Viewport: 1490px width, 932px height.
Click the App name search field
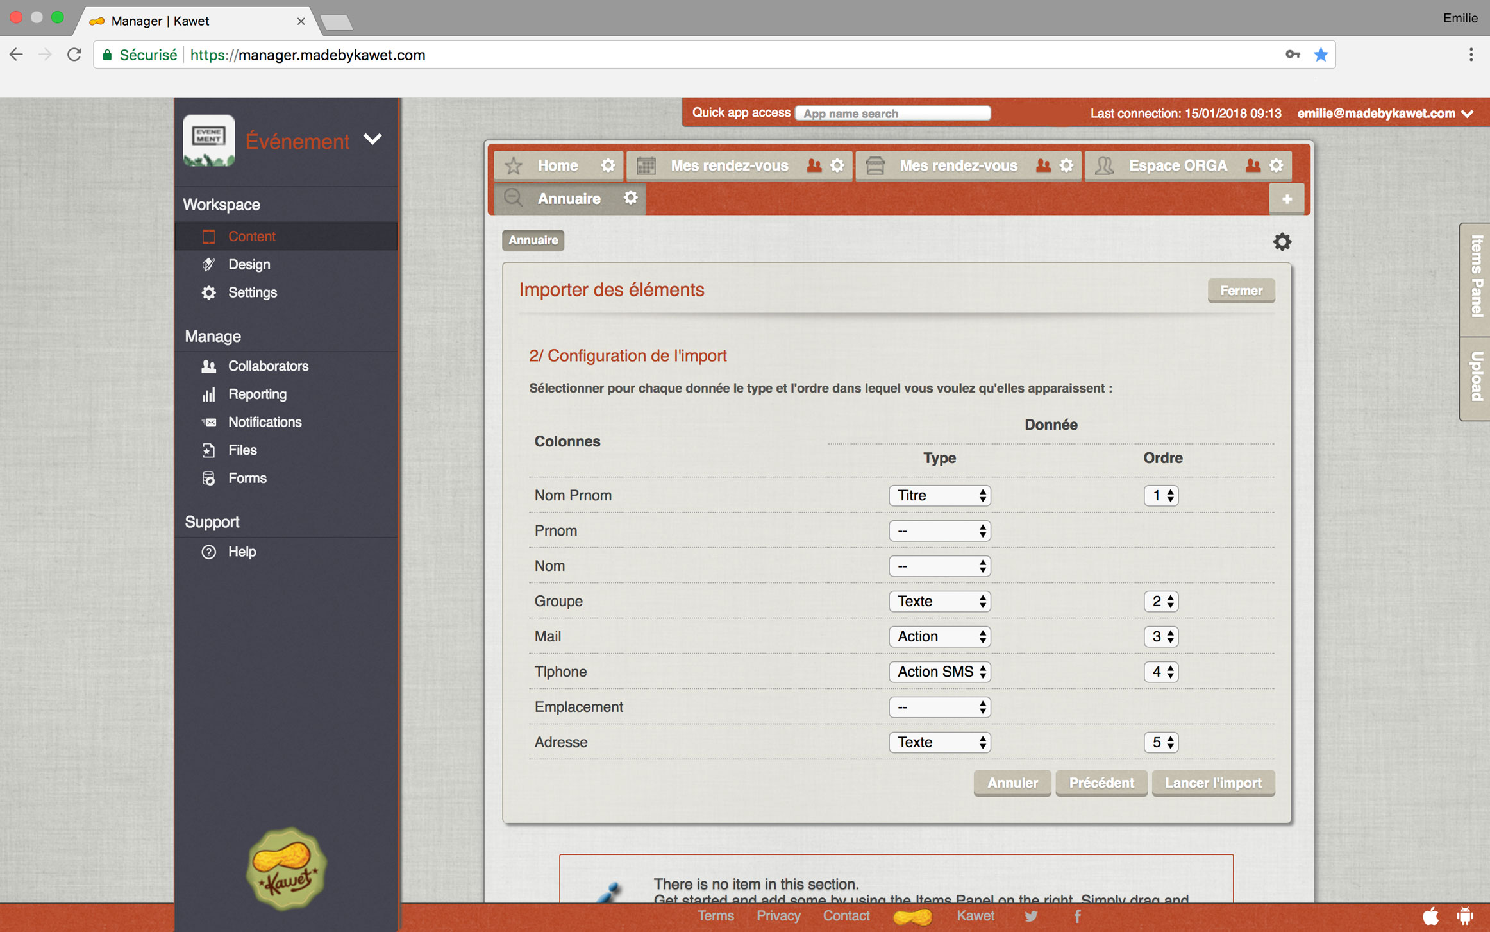pos(892,113)
